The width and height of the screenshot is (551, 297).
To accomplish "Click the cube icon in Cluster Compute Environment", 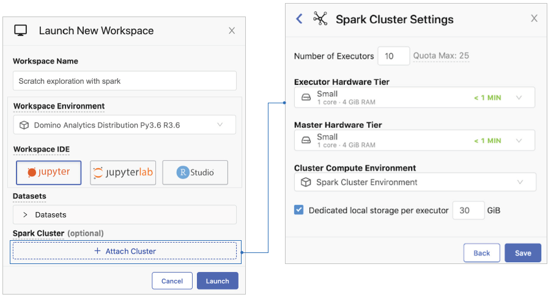I will [x=306, y=182].
